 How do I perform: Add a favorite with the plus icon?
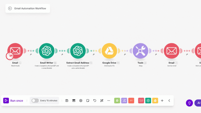[x=162, y=101]
